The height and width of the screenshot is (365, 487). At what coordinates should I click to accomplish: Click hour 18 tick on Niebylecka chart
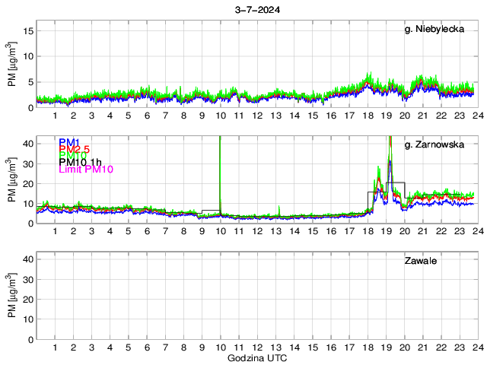[x=367, y=116]
